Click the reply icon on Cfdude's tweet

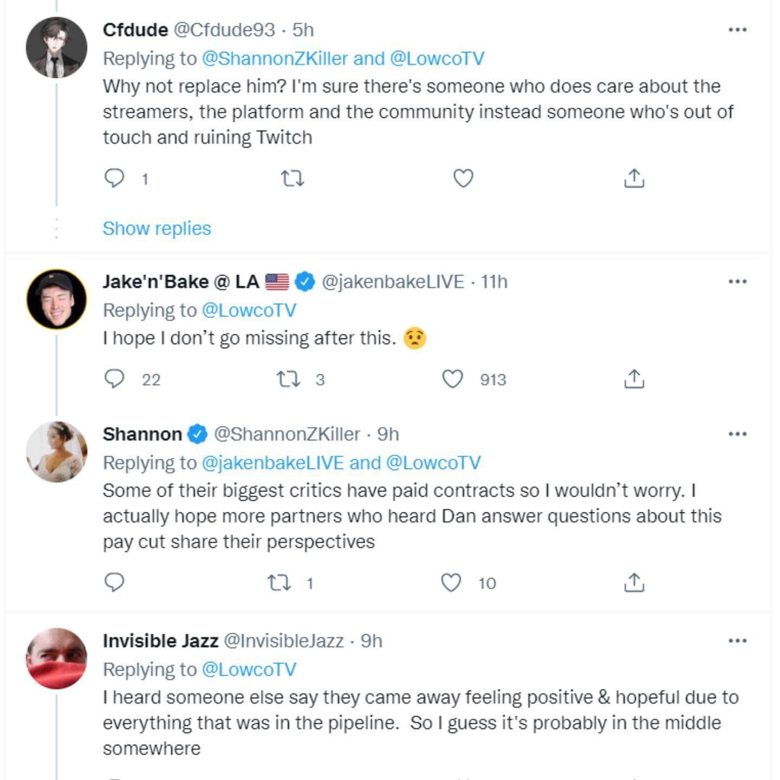pyautogui.click(x=114, y=178)
